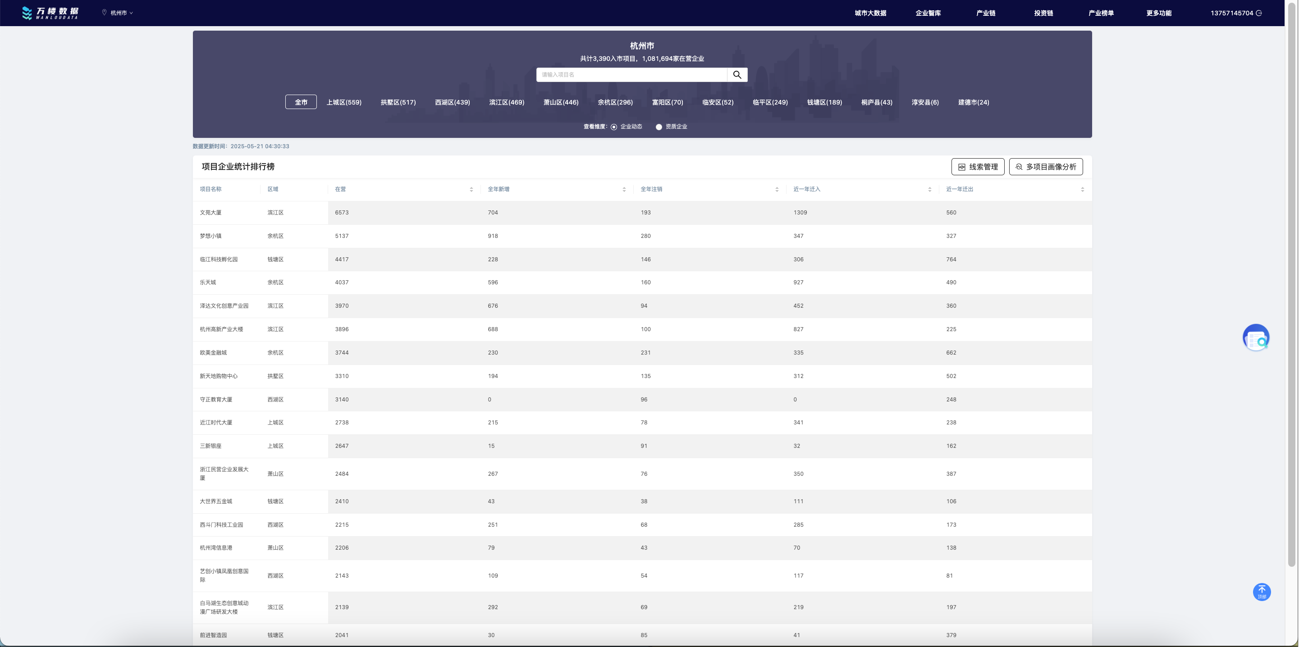
Task: Click the search magnifier icon
Action: point(737,75)
